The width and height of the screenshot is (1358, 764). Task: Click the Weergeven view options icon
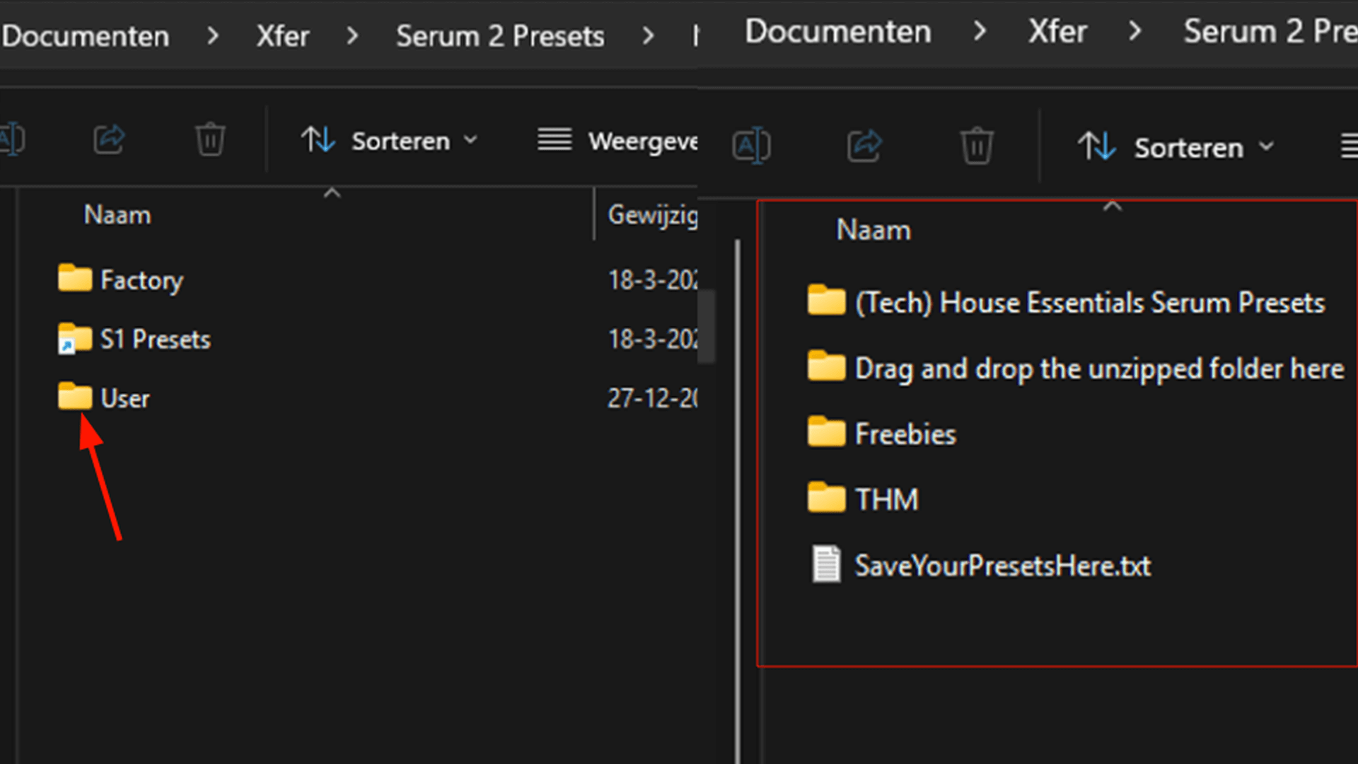[555, 139]
